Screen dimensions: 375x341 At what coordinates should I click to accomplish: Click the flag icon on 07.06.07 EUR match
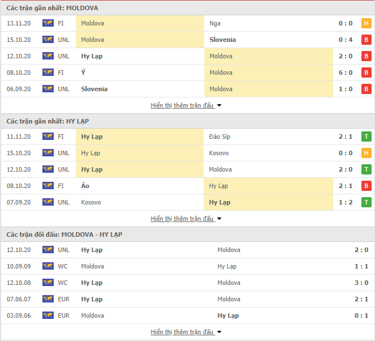coord(48,299)
